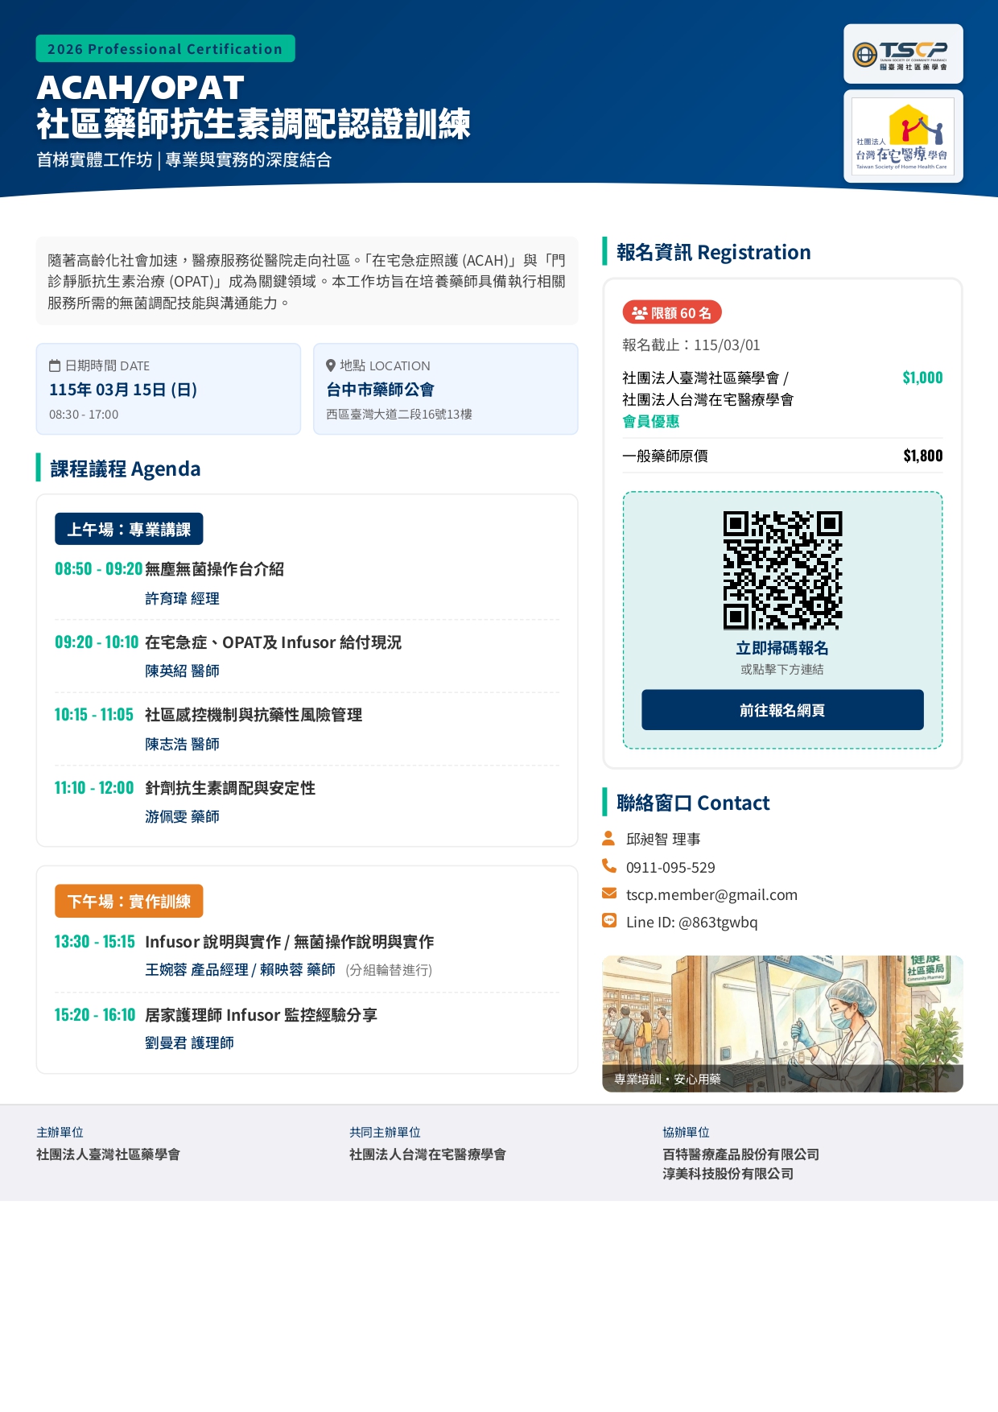This screenshot has height=1412, width=998.
Task: Click the calendar icon beside 日期時間
Action: coord(55,366)
